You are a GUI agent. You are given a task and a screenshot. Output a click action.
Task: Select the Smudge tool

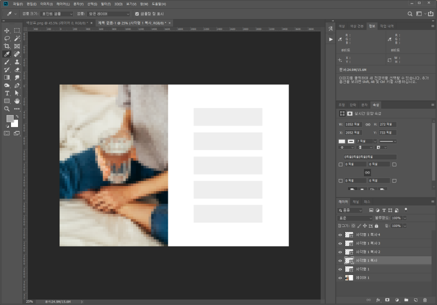pos(17,77)
